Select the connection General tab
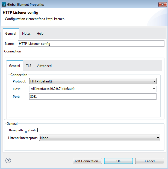 click(14, 66)
